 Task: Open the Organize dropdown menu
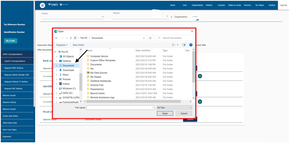tap(61, 45)
